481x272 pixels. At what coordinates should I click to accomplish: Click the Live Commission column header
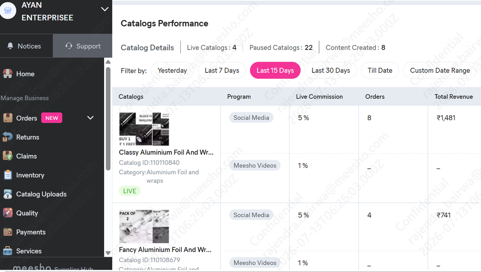tap(319, 97)
